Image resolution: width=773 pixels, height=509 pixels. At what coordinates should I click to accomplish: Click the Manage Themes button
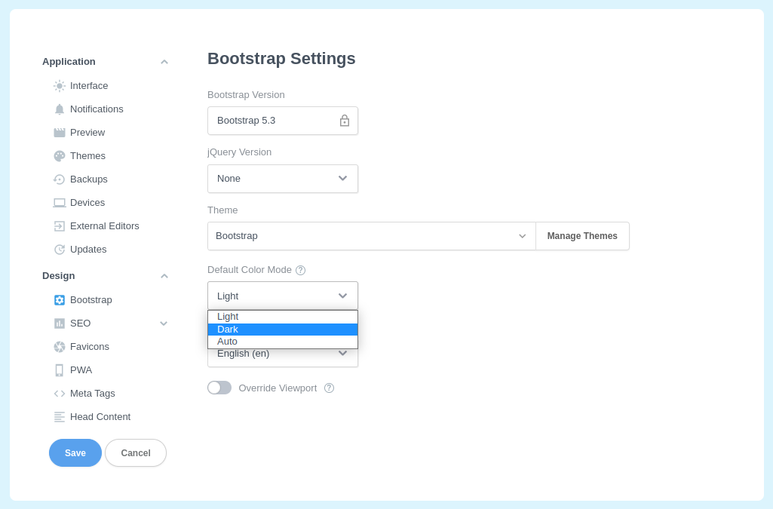coord(582,236)
